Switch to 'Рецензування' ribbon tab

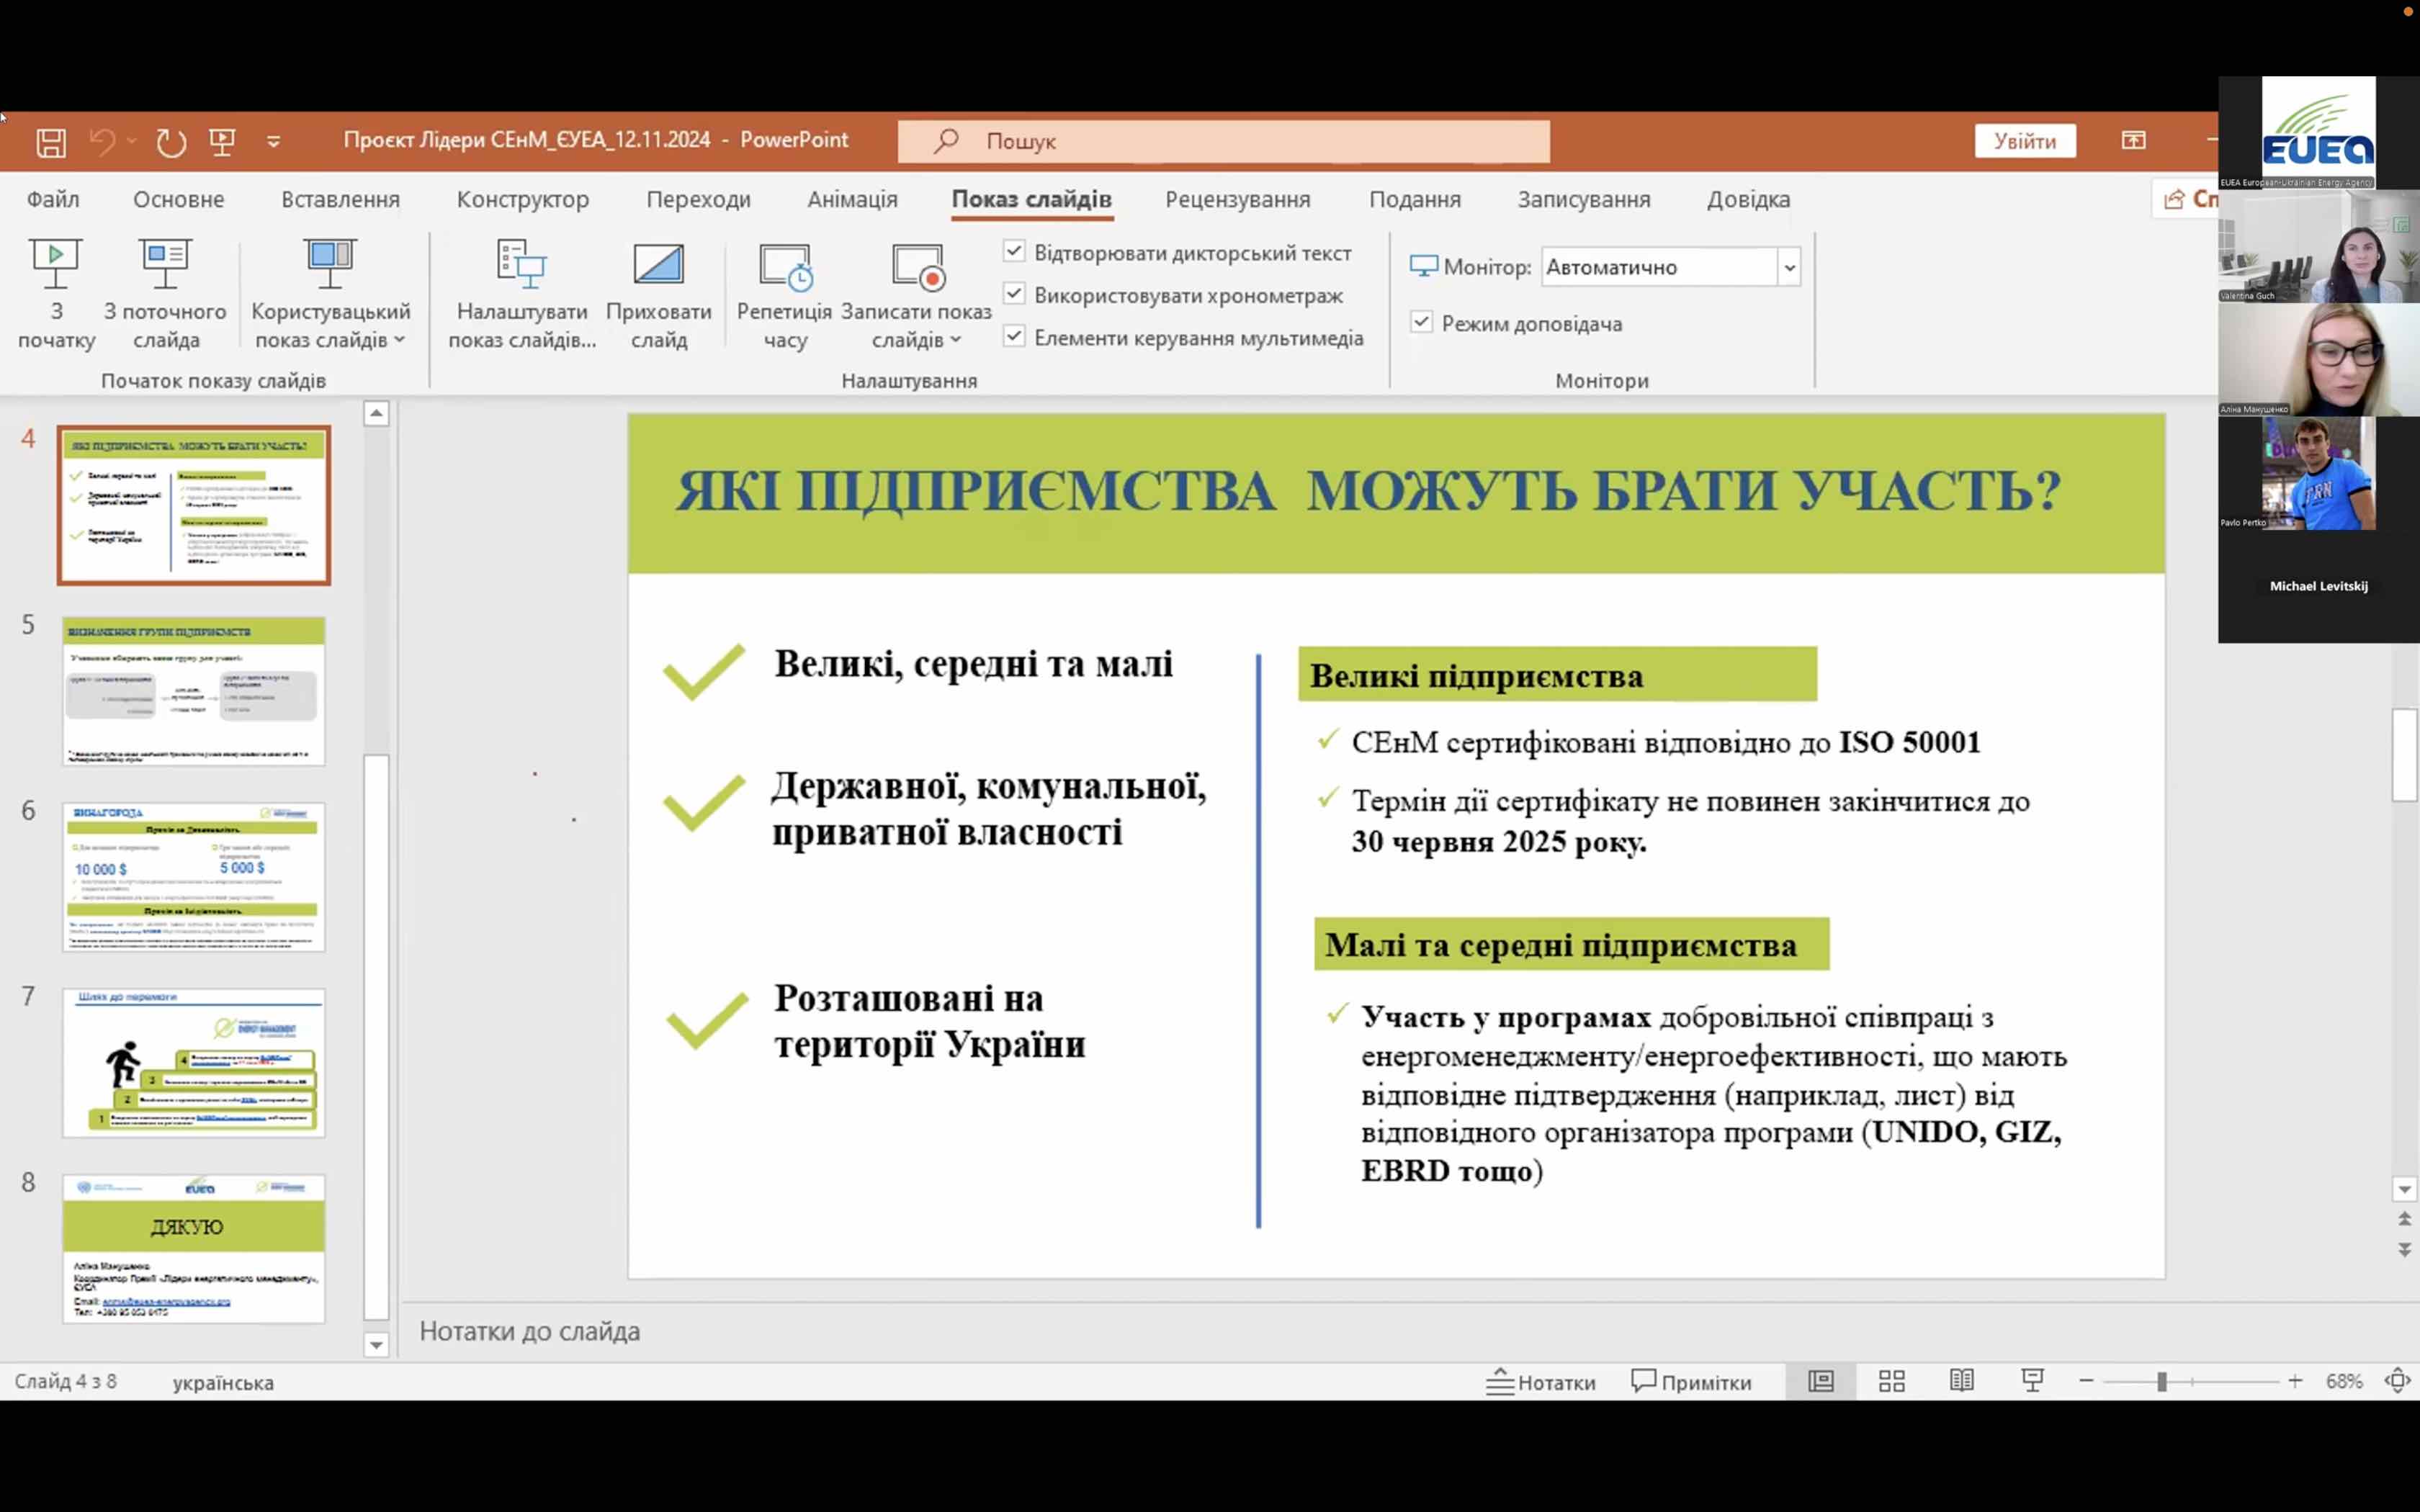[1237, 199]
